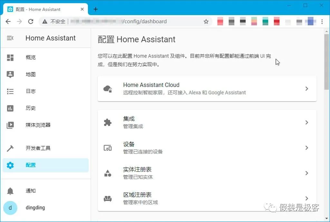This screenshot has height=222, width=330.
Task: Go back to the previous page
Action: click(x=8, y=22)
